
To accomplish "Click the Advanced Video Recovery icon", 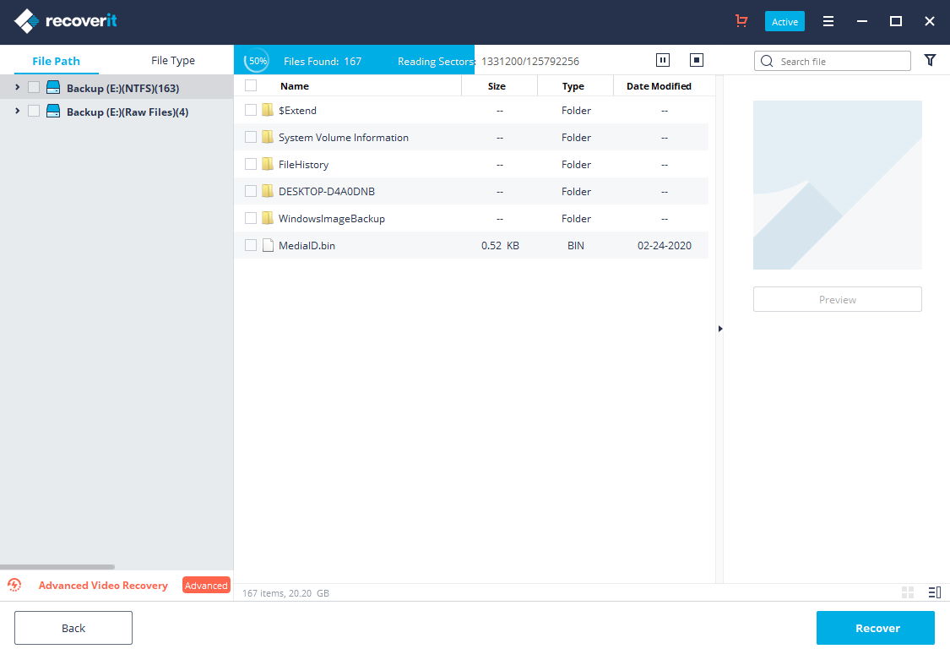I will click(14, 585).
